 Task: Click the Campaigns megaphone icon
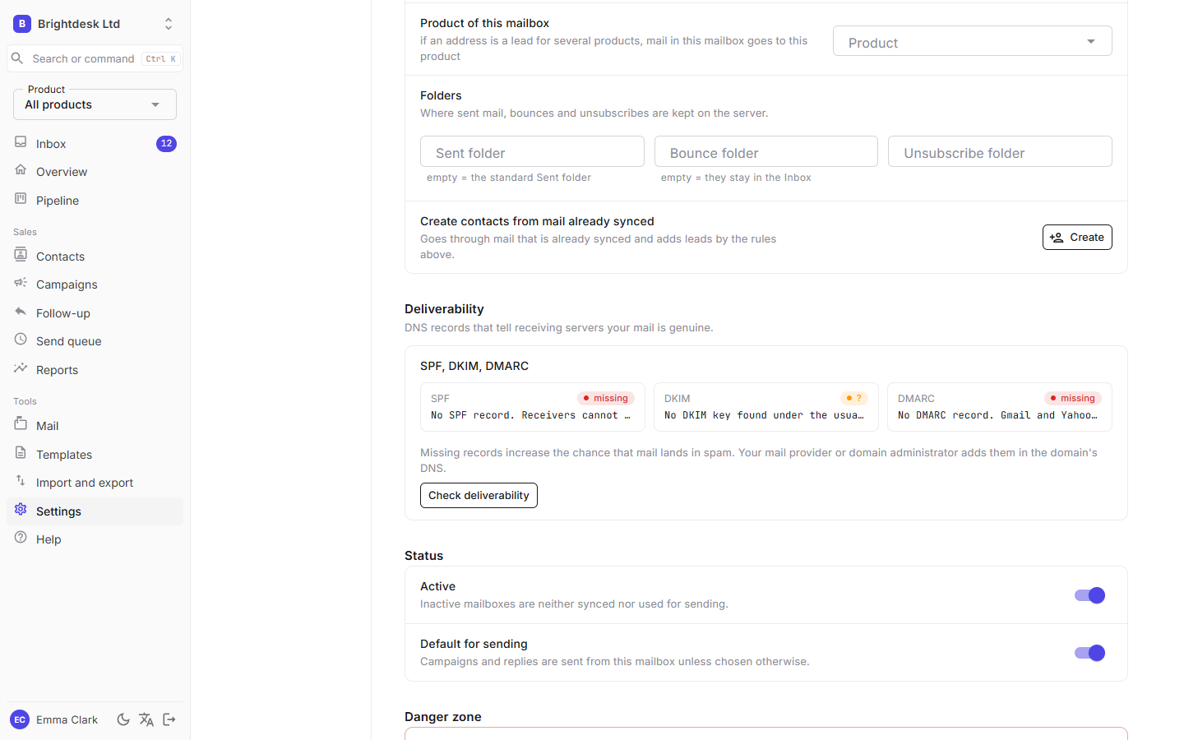point(21,283)
